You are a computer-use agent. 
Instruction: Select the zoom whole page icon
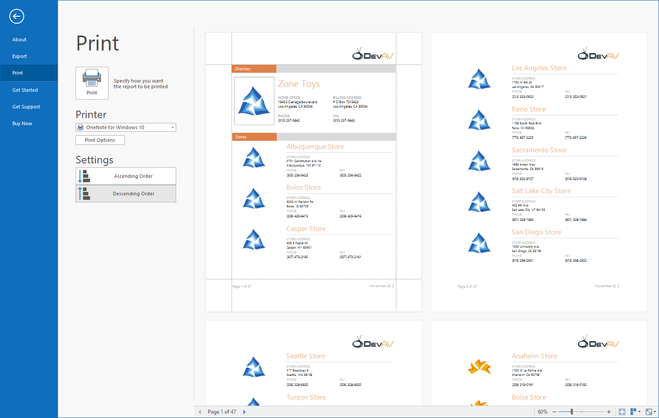coord(622,412)
